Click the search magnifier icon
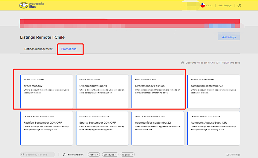The width and height of the screenshot is (258, 158). [x=23, y=155]
